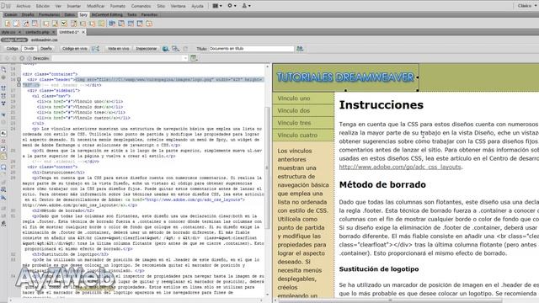Insert Spry Validation Textarea widget
The image size is (539, 303).
coord(55,24)
